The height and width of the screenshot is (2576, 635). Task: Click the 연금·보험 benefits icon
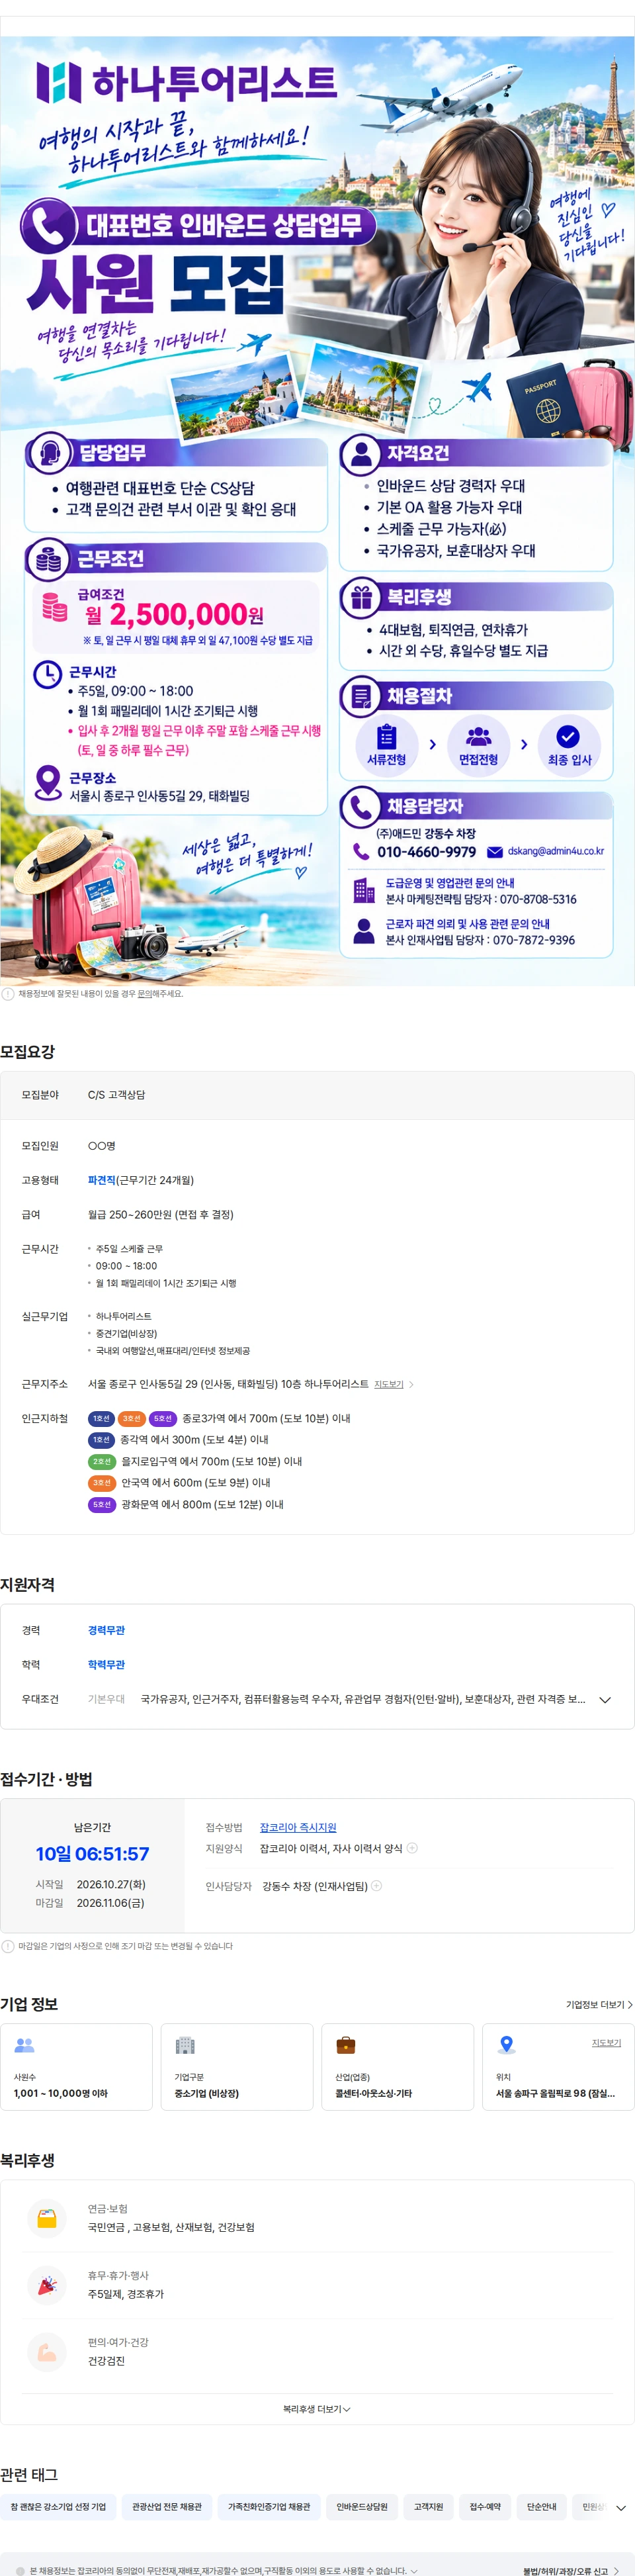tap(46, 2217)
